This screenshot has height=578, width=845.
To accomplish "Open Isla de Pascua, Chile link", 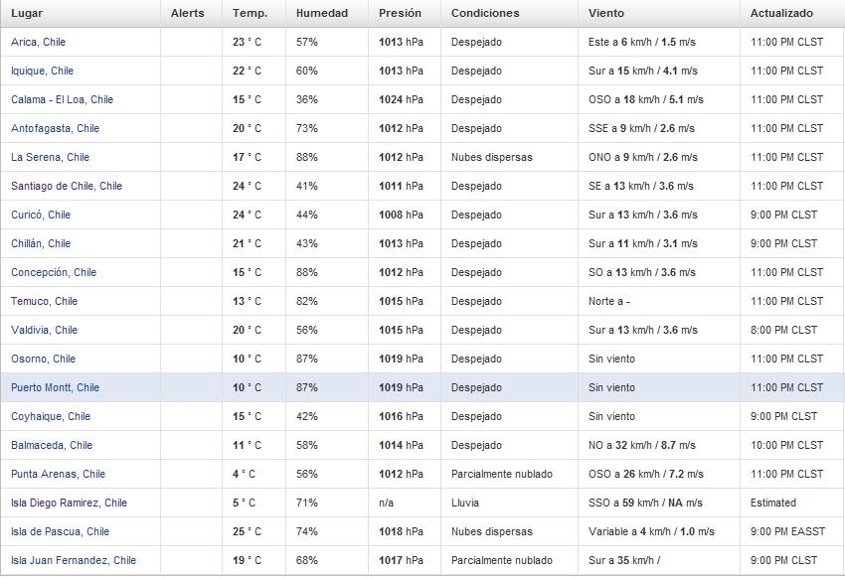I will (x=60, y=531).
